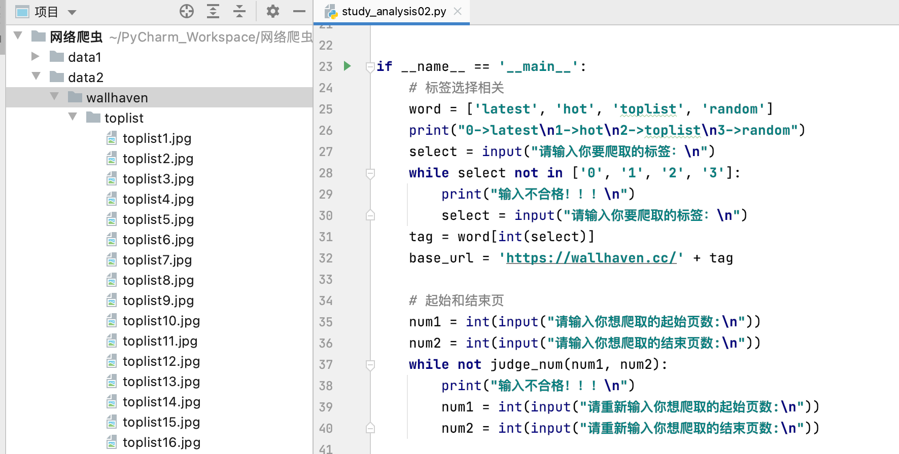Click line number 37 in the gutter
The image size is (899, 454).
(326, 364)
